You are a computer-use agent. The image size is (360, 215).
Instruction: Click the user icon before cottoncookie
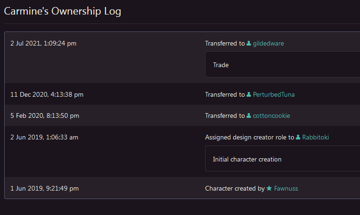click(249, 115)
